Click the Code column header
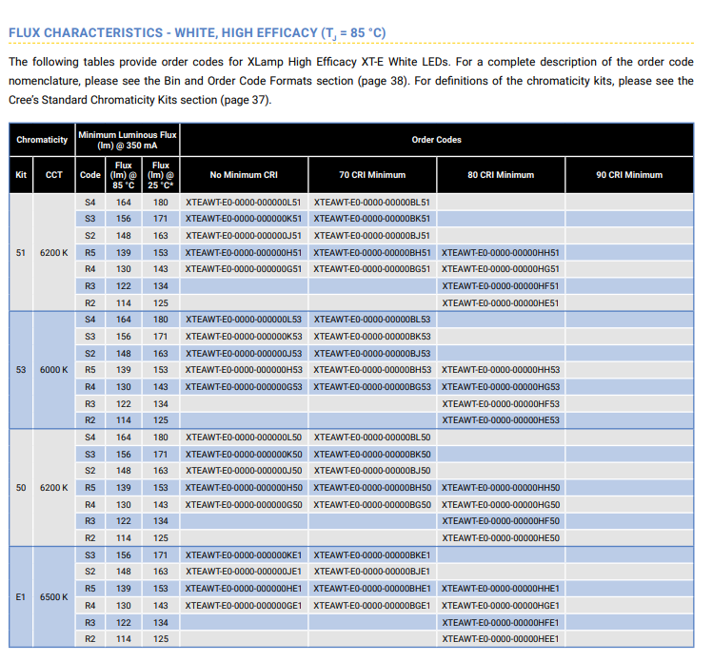The image size is (713, 661). click(x=90, y=175)
